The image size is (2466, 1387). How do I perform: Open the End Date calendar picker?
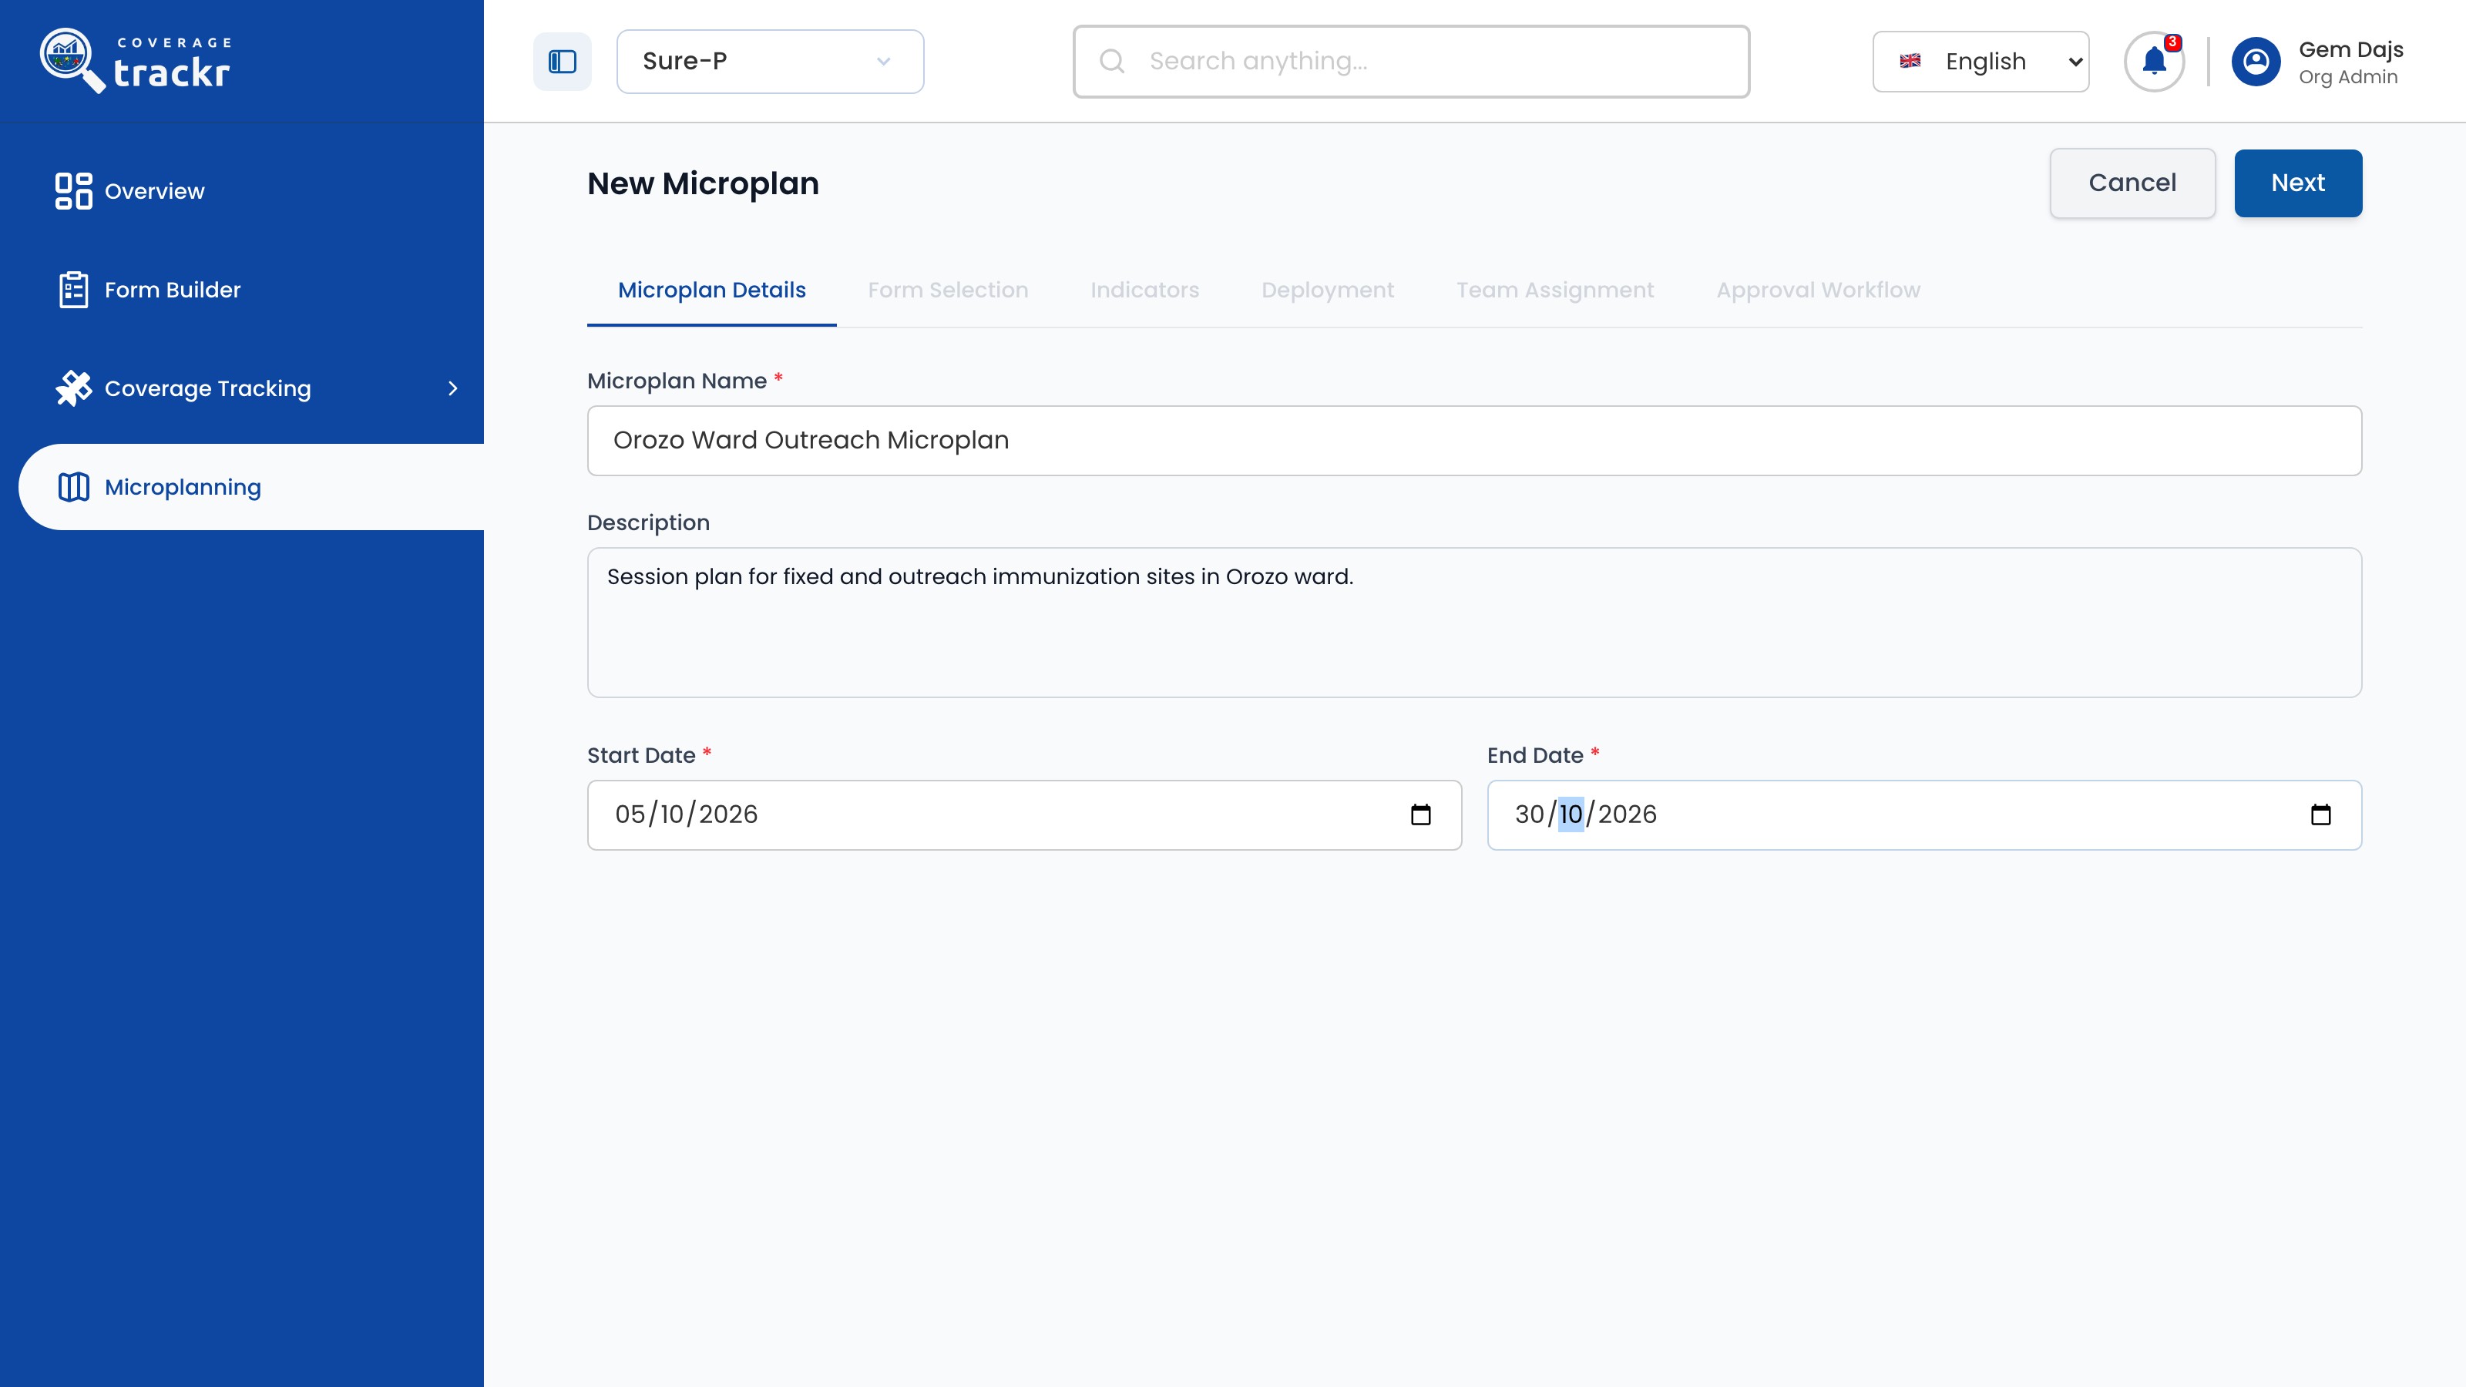click(2320, 814)
